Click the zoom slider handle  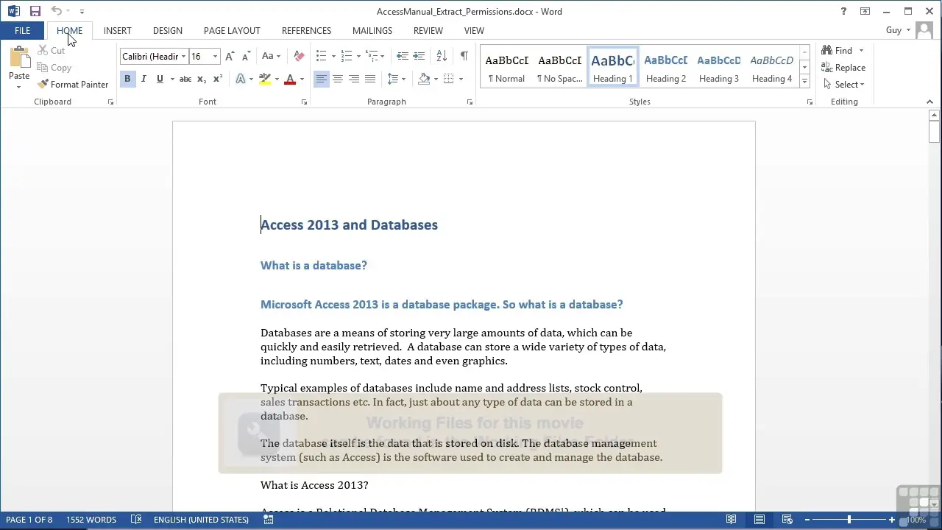pos(849,520)
